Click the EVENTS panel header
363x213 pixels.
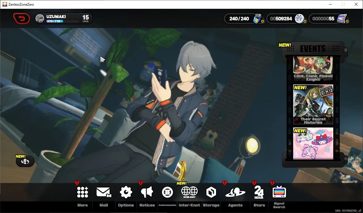pos(313,49)
